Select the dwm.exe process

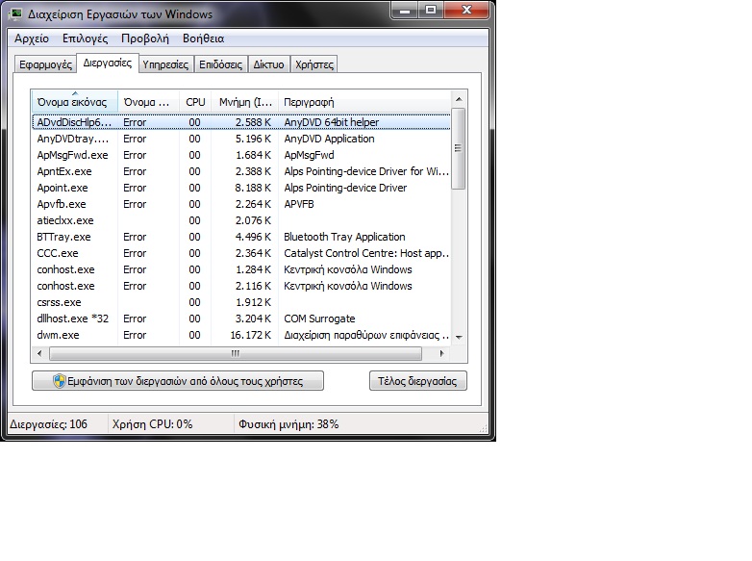241,335
